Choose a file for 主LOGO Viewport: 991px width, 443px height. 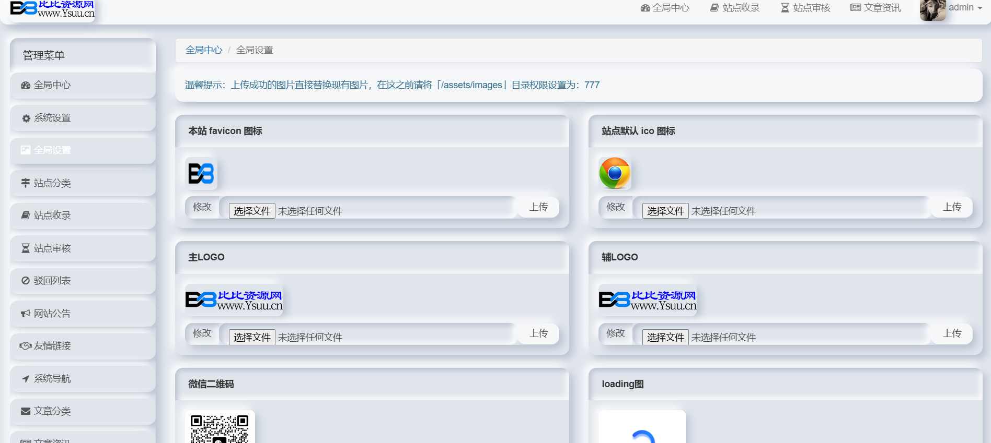tap(252, 337)
